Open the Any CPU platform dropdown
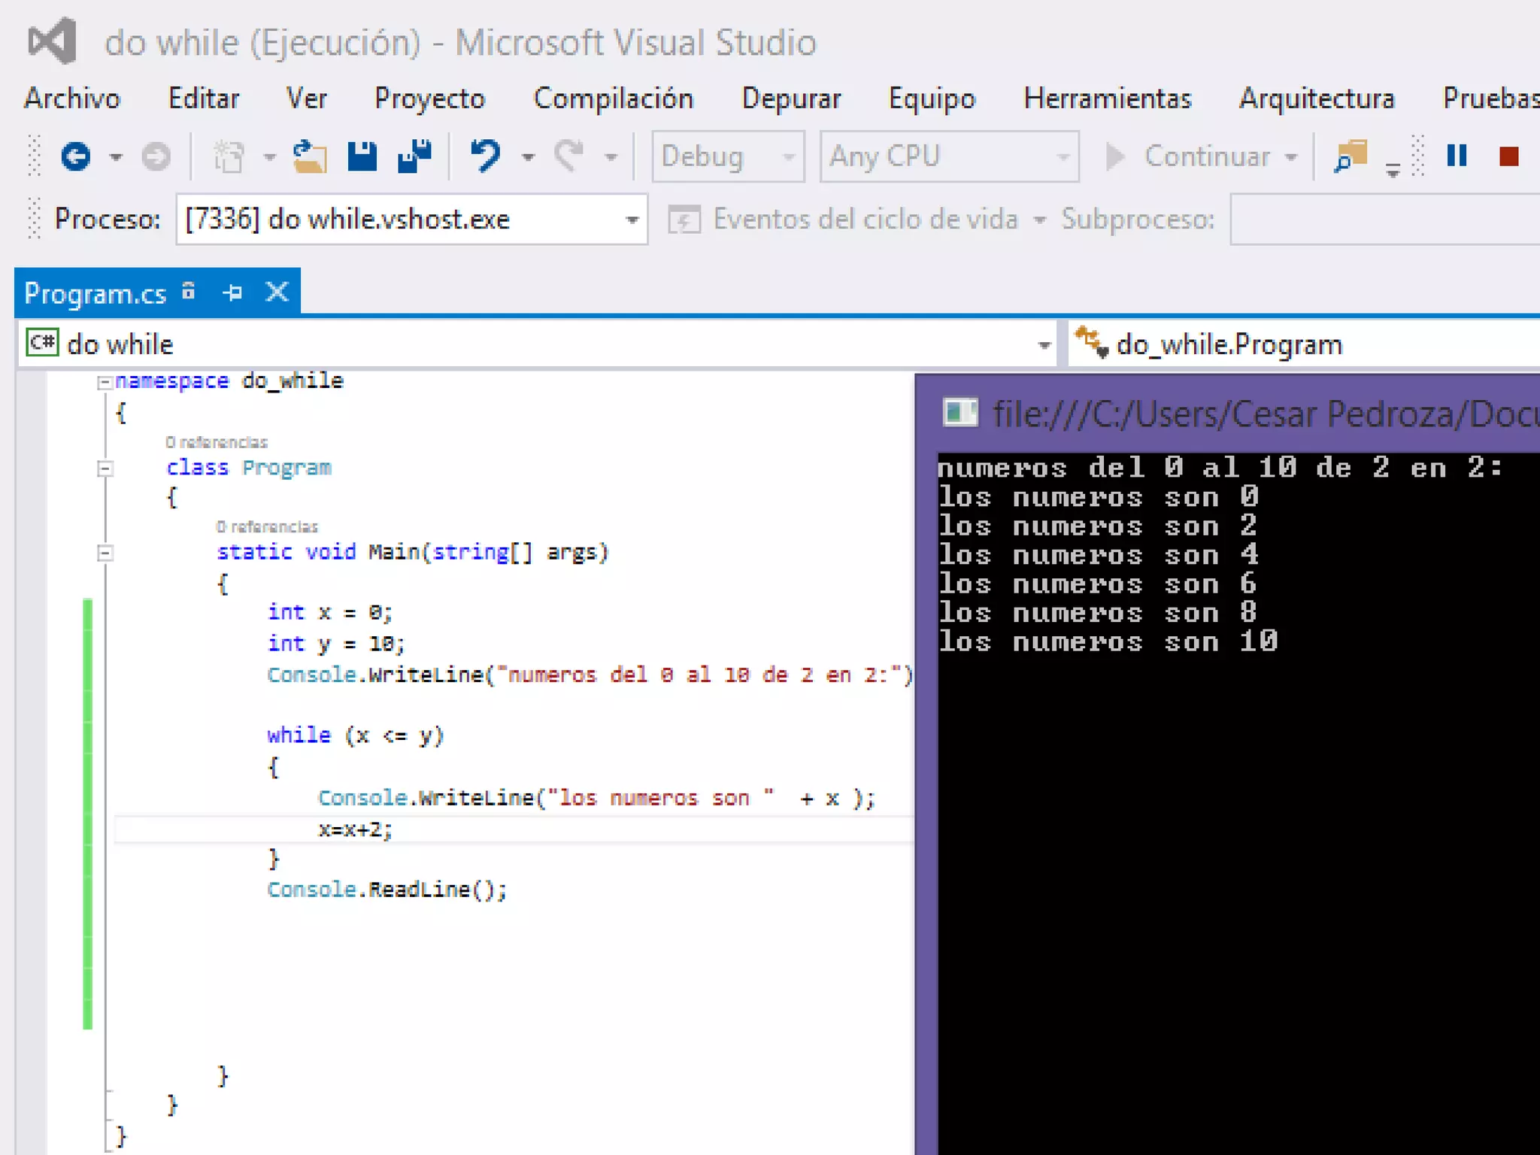The image size is (1540, 1155). (x=1062, y=156)
